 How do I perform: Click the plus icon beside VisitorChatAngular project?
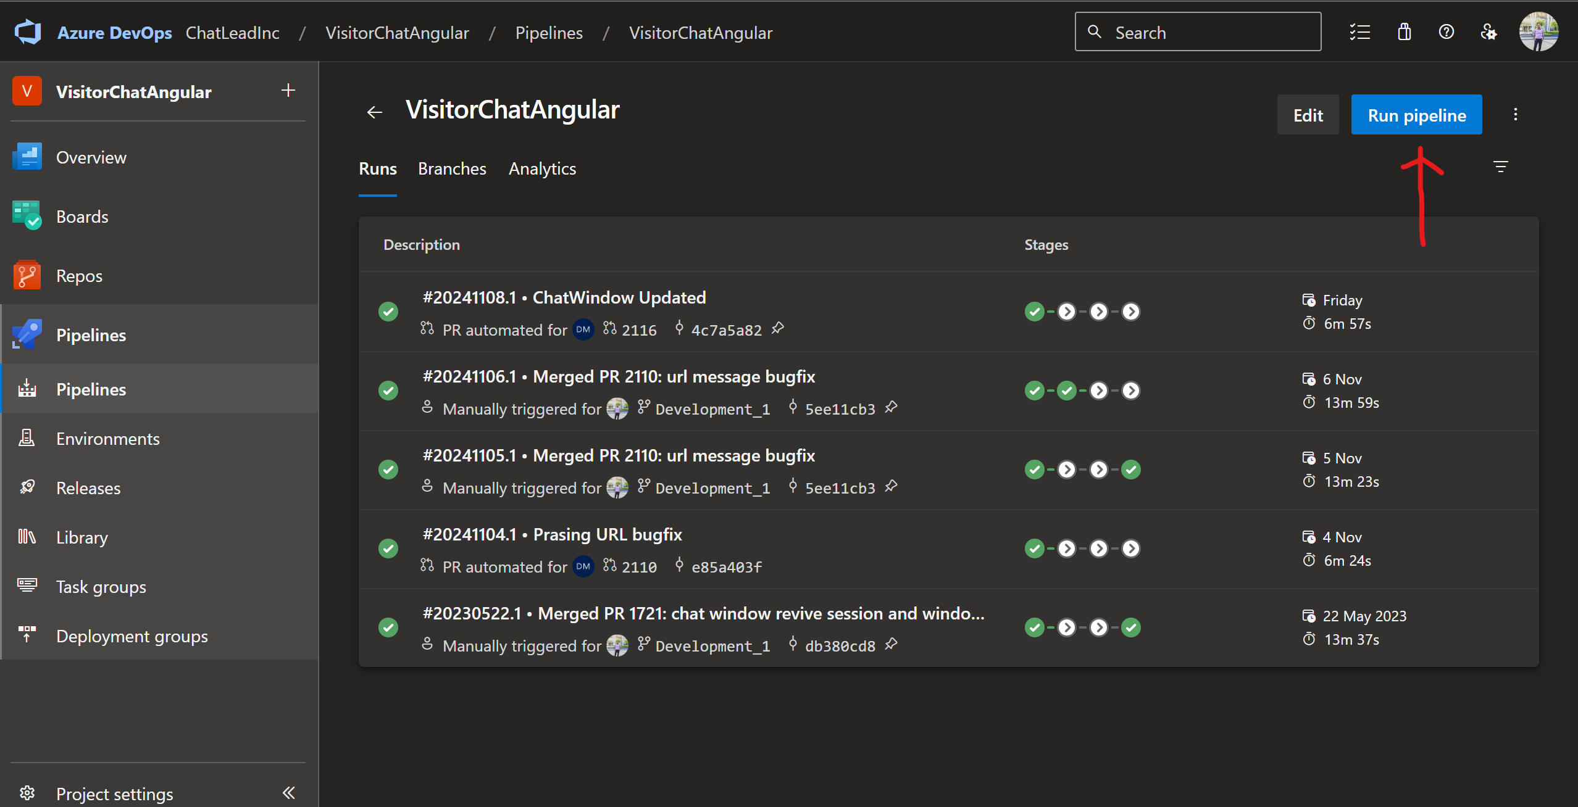coord(288,91)
